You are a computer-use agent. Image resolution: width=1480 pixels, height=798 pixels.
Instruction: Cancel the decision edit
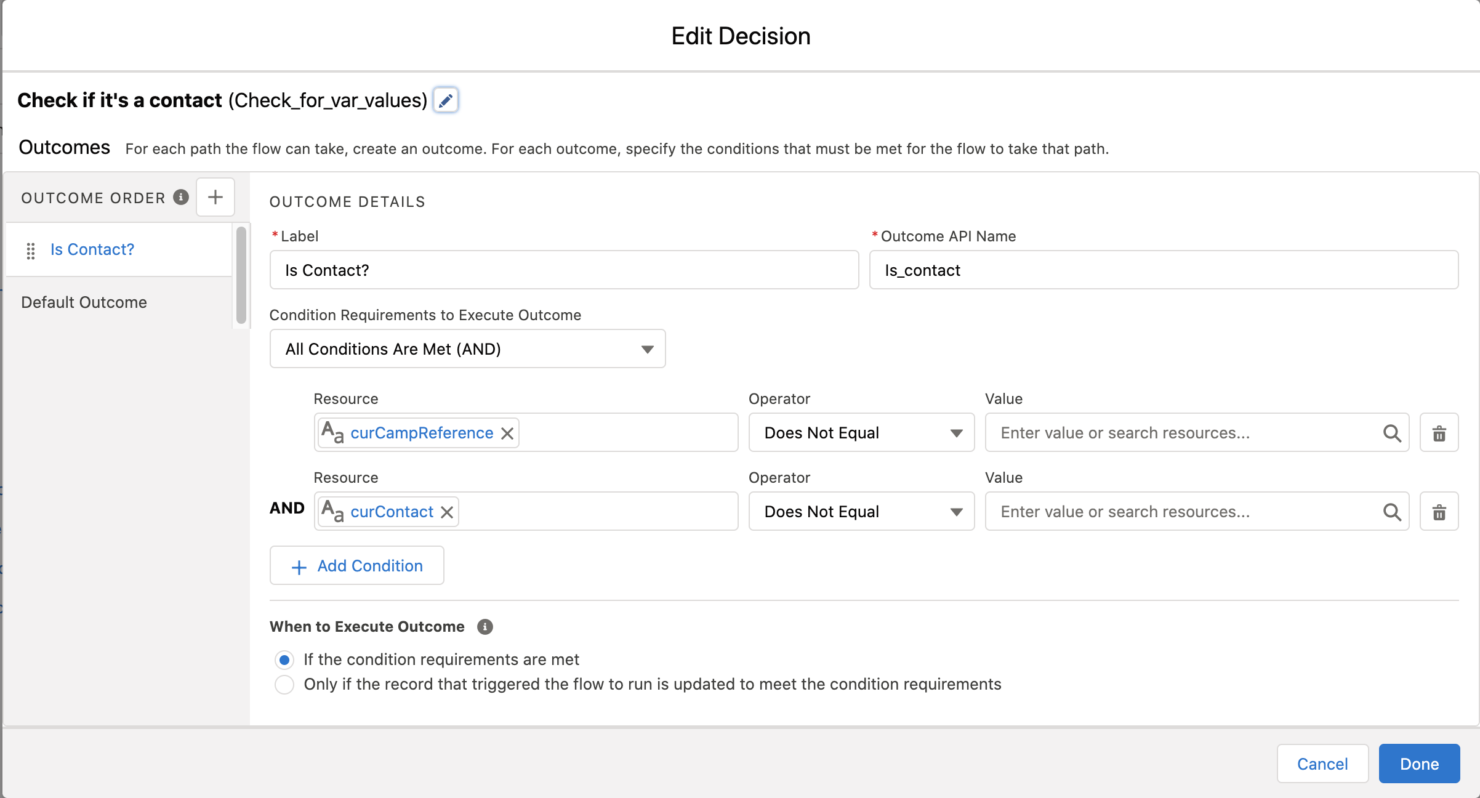tap(1322, 764)
